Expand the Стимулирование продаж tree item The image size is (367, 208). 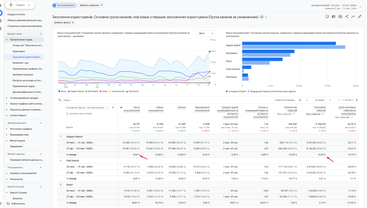point(7,98)
